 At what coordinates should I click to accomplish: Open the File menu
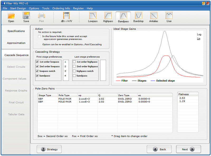[x=5, y=8]
